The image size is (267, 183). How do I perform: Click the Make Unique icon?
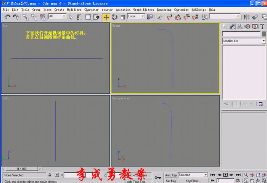point(245,104)
